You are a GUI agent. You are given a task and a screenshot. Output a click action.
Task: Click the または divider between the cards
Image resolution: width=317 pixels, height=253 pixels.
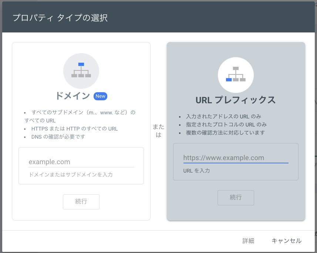(x=159, y=131)
